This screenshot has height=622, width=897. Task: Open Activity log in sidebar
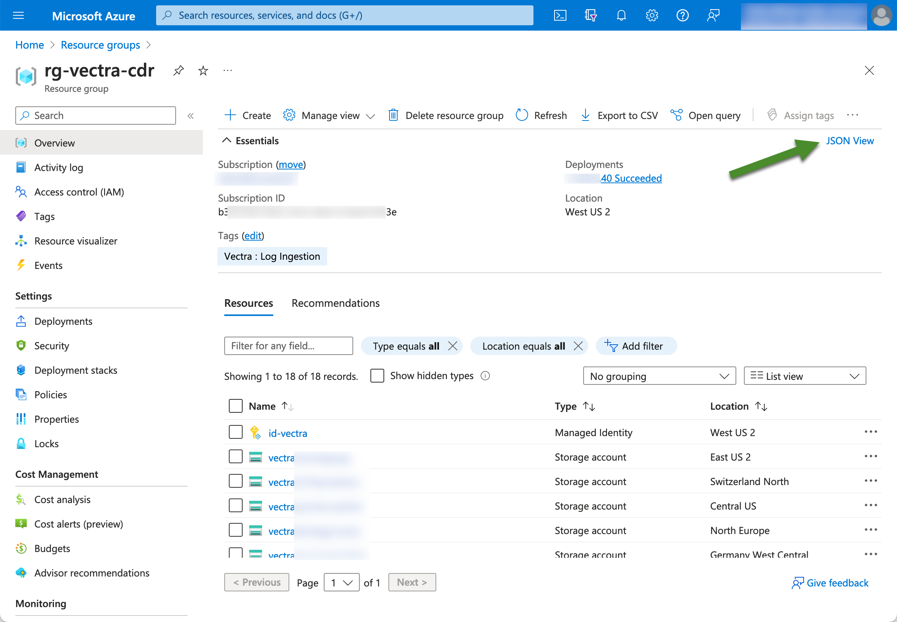[x=59, y=168]
